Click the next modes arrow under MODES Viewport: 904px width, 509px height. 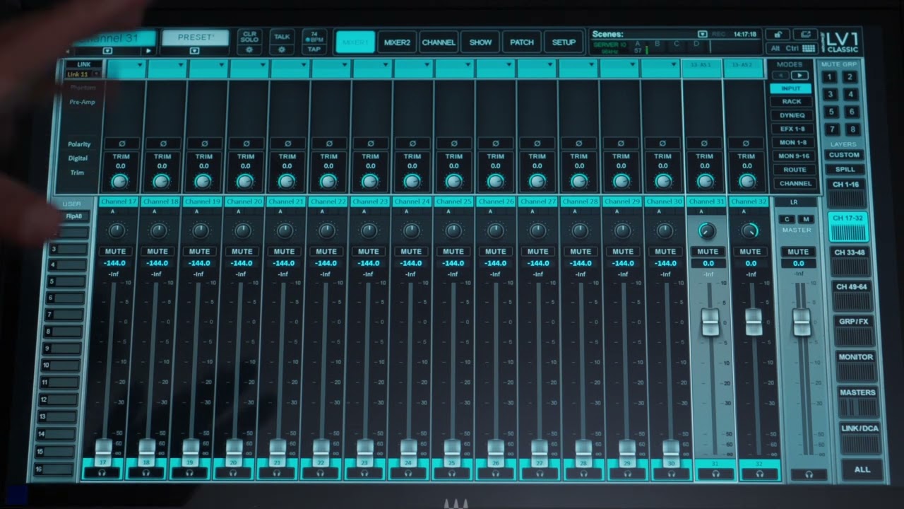point(799,75)
